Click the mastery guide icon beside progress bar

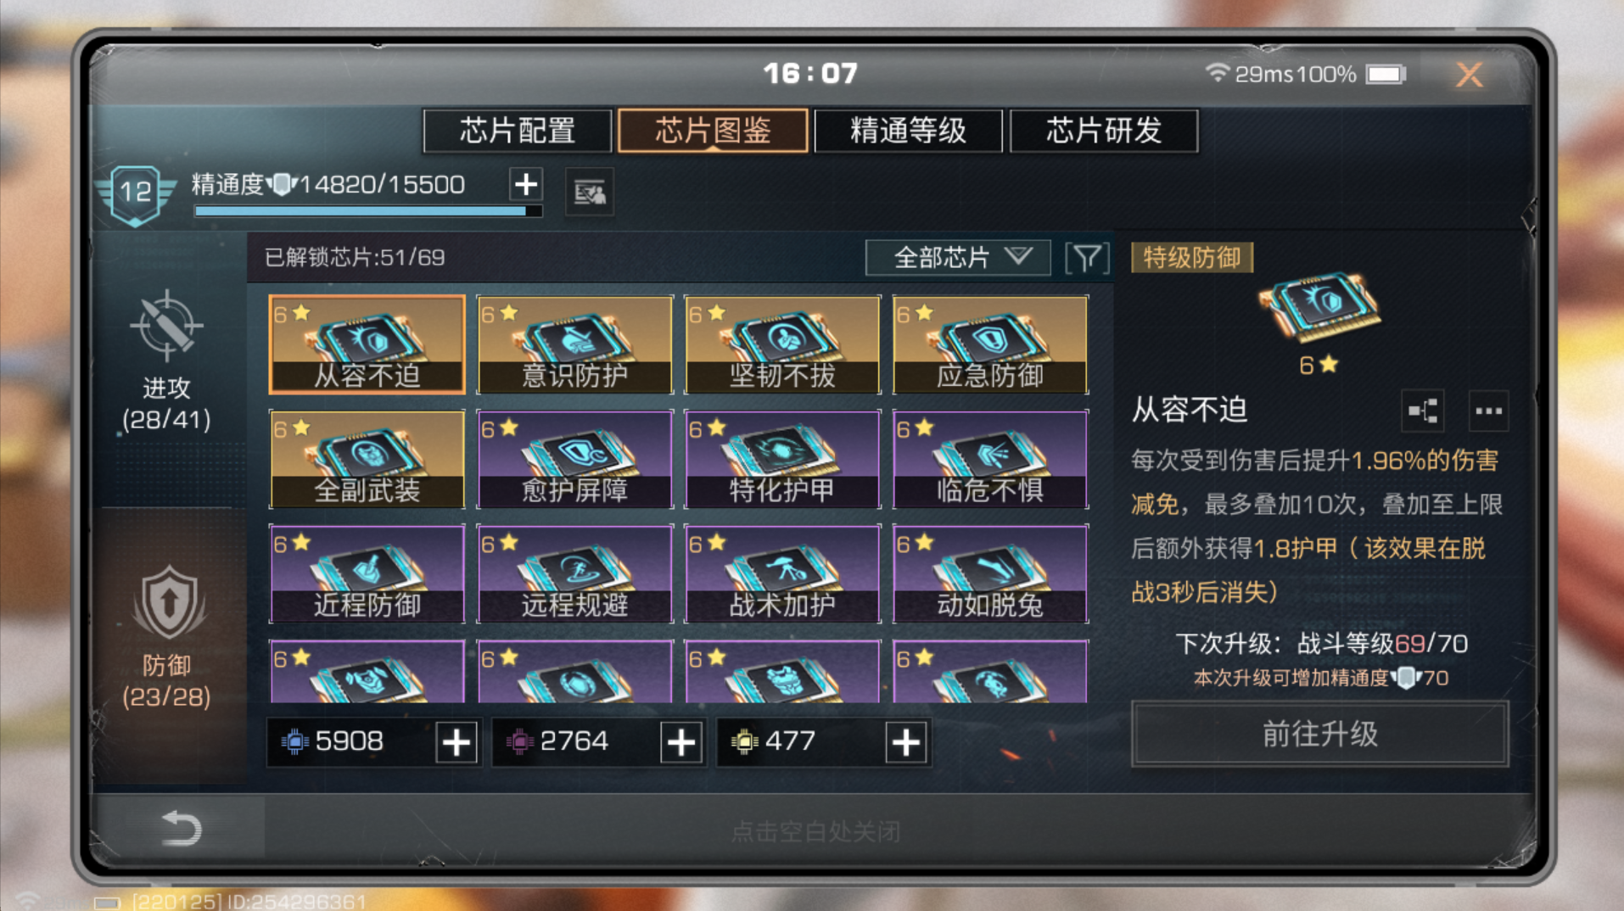(590, 193)
